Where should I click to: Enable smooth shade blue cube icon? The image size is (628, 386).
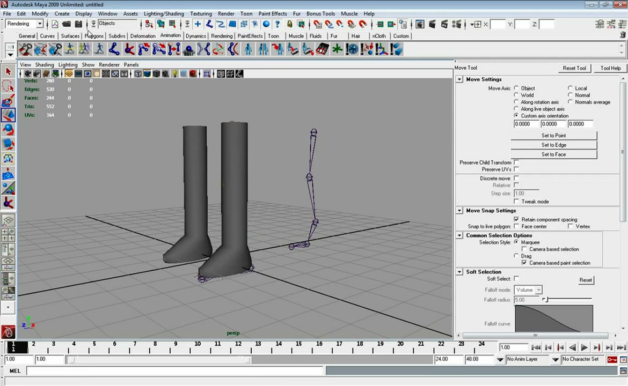tap(147, 74)
